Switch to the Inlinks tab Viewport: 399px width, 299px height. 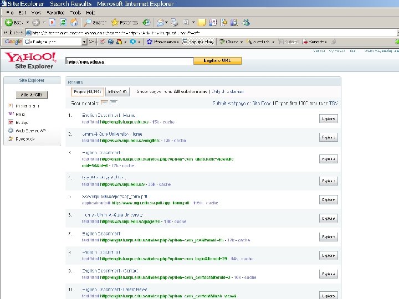pos(117,91)
